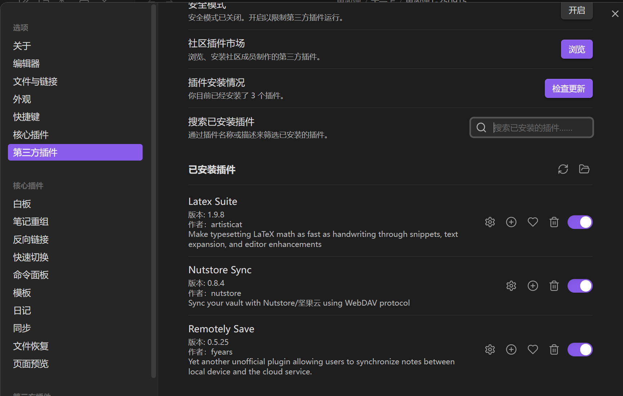Click the 浏览 community plugins button
623x396 pixels.
[577, 49]
